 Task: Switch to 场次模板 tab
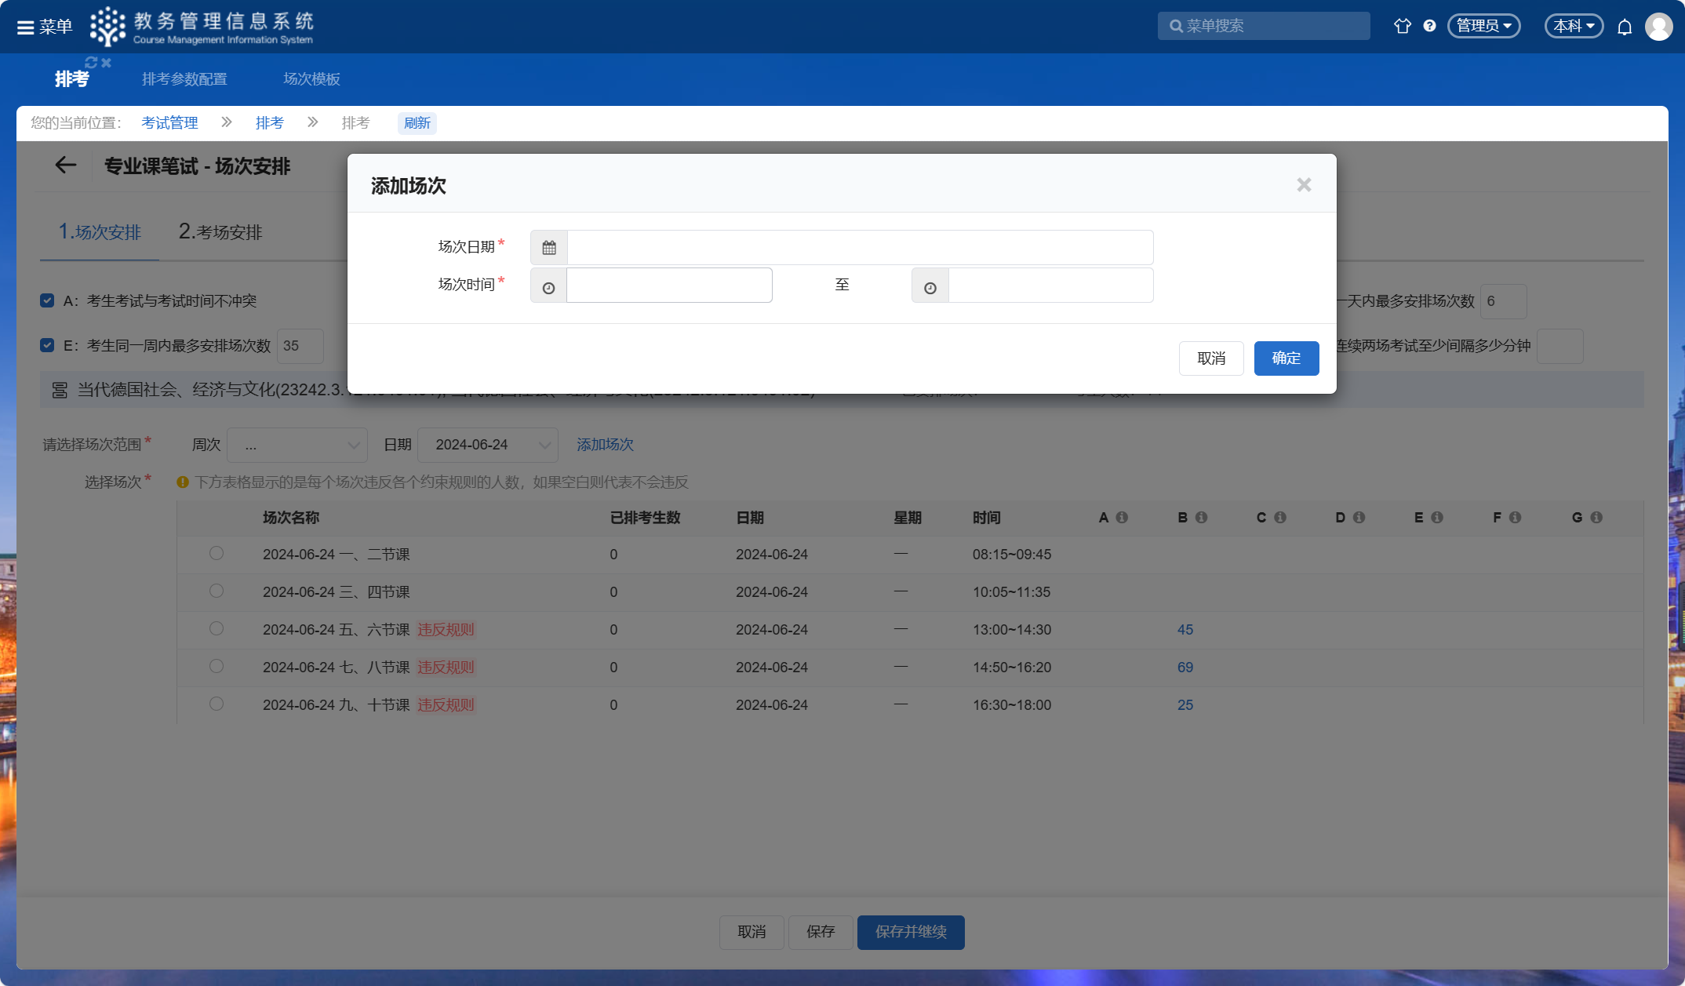(311, 79)
